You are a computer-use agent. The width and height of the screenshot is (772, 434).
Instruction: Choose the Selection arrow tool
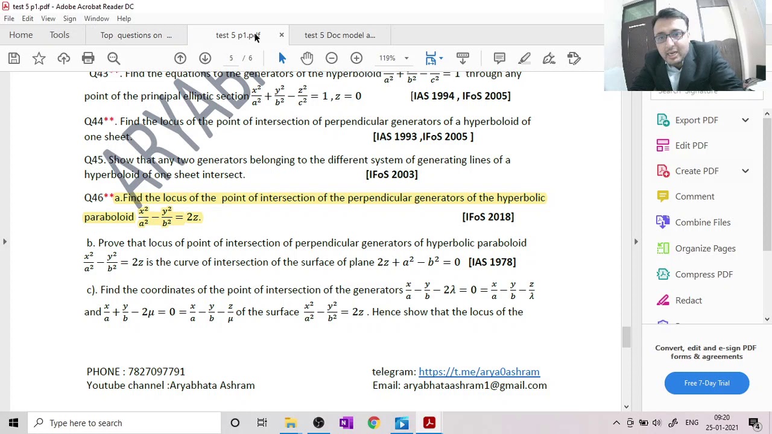[282, 58]
